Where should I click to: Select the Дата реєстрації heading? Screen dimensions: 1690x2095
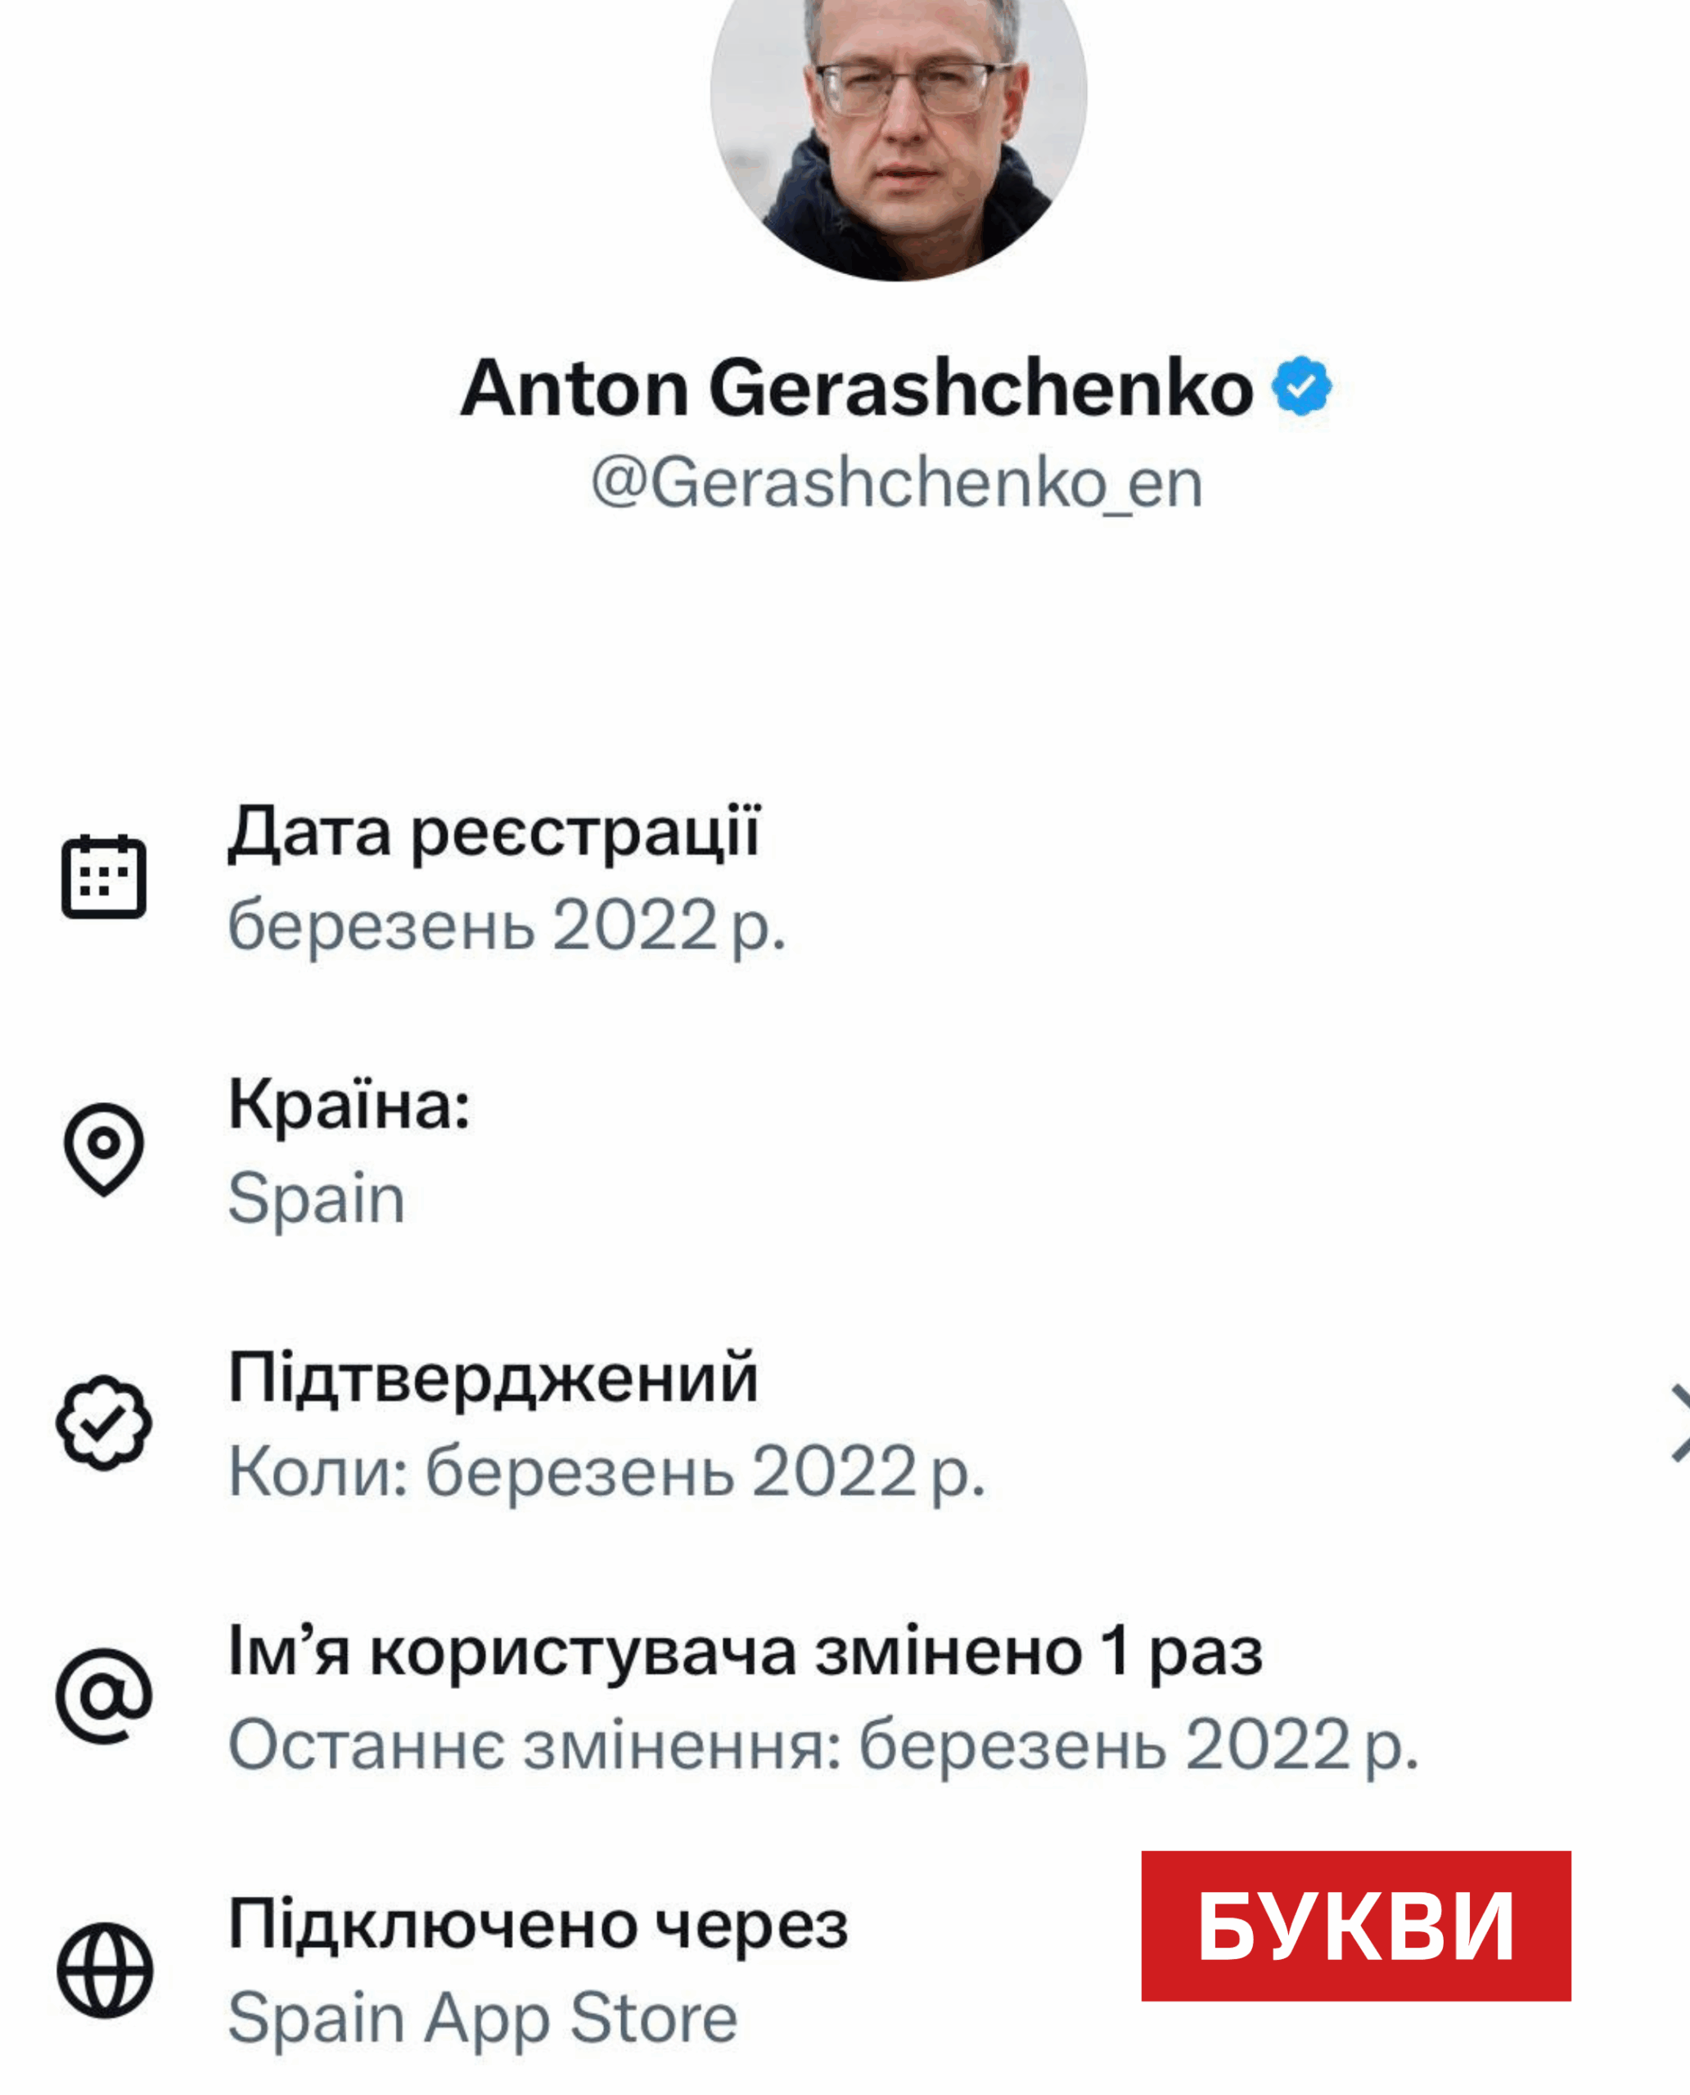493,832
